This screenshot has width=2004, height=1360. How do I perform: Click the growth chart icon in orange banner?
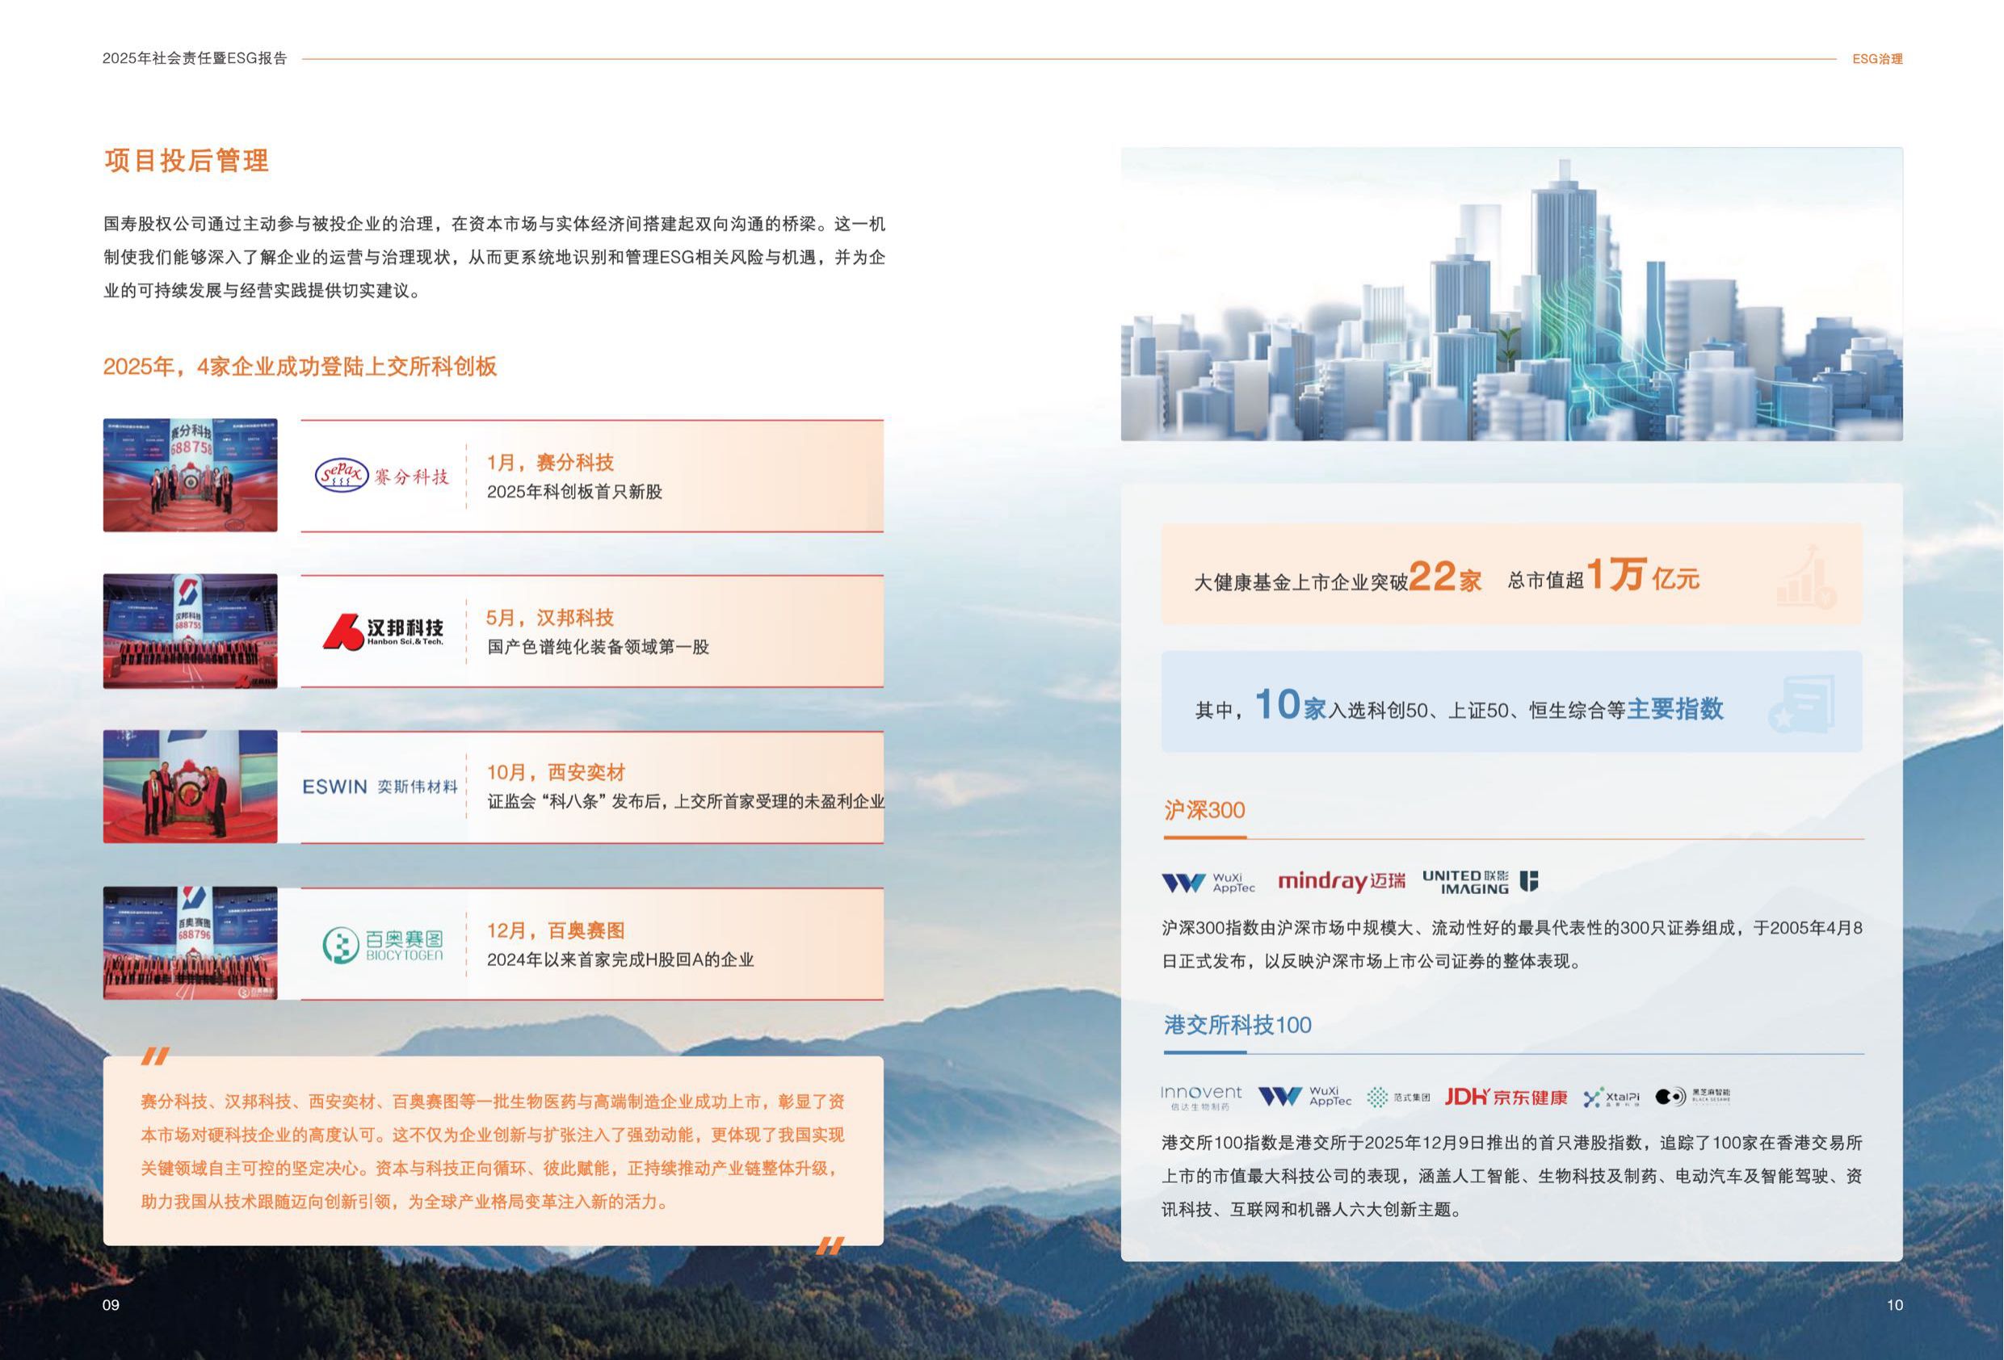tap(1807, 575)
